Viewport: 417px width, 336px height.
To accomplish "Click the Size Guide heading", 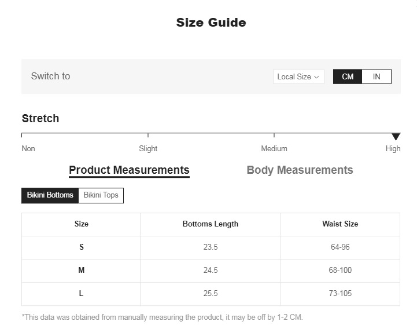I will tap(211, 23).
